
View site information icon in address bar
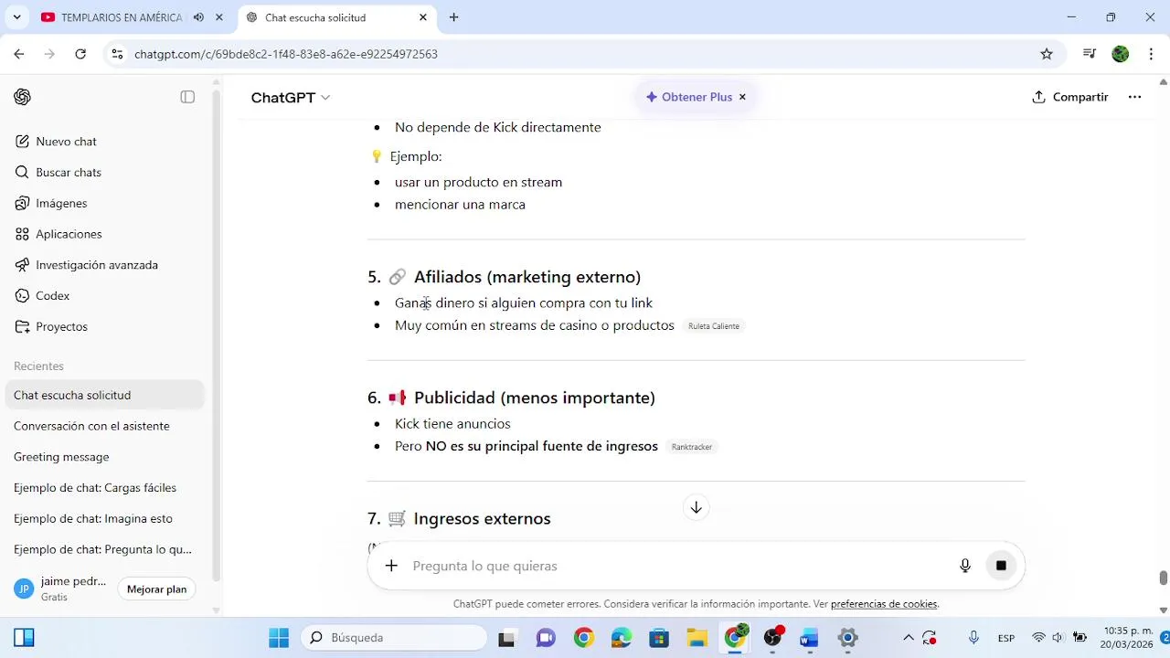pyautogui.click(x=117, y=54)
